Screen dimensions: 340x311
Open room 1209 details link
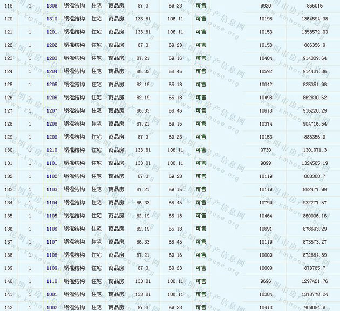pos(52,137)
